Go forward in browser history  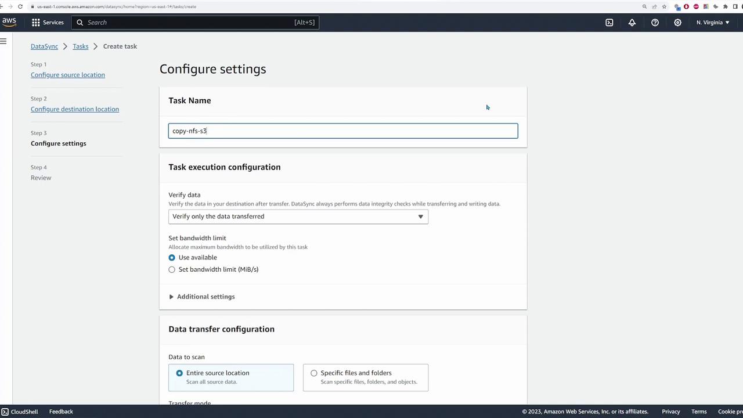coord(10,6)
